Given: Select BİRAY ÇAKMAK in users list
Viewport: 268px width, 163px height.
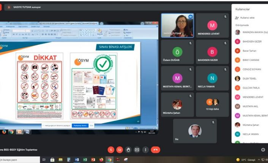Looking at the screenshot, I should point(250,60).
